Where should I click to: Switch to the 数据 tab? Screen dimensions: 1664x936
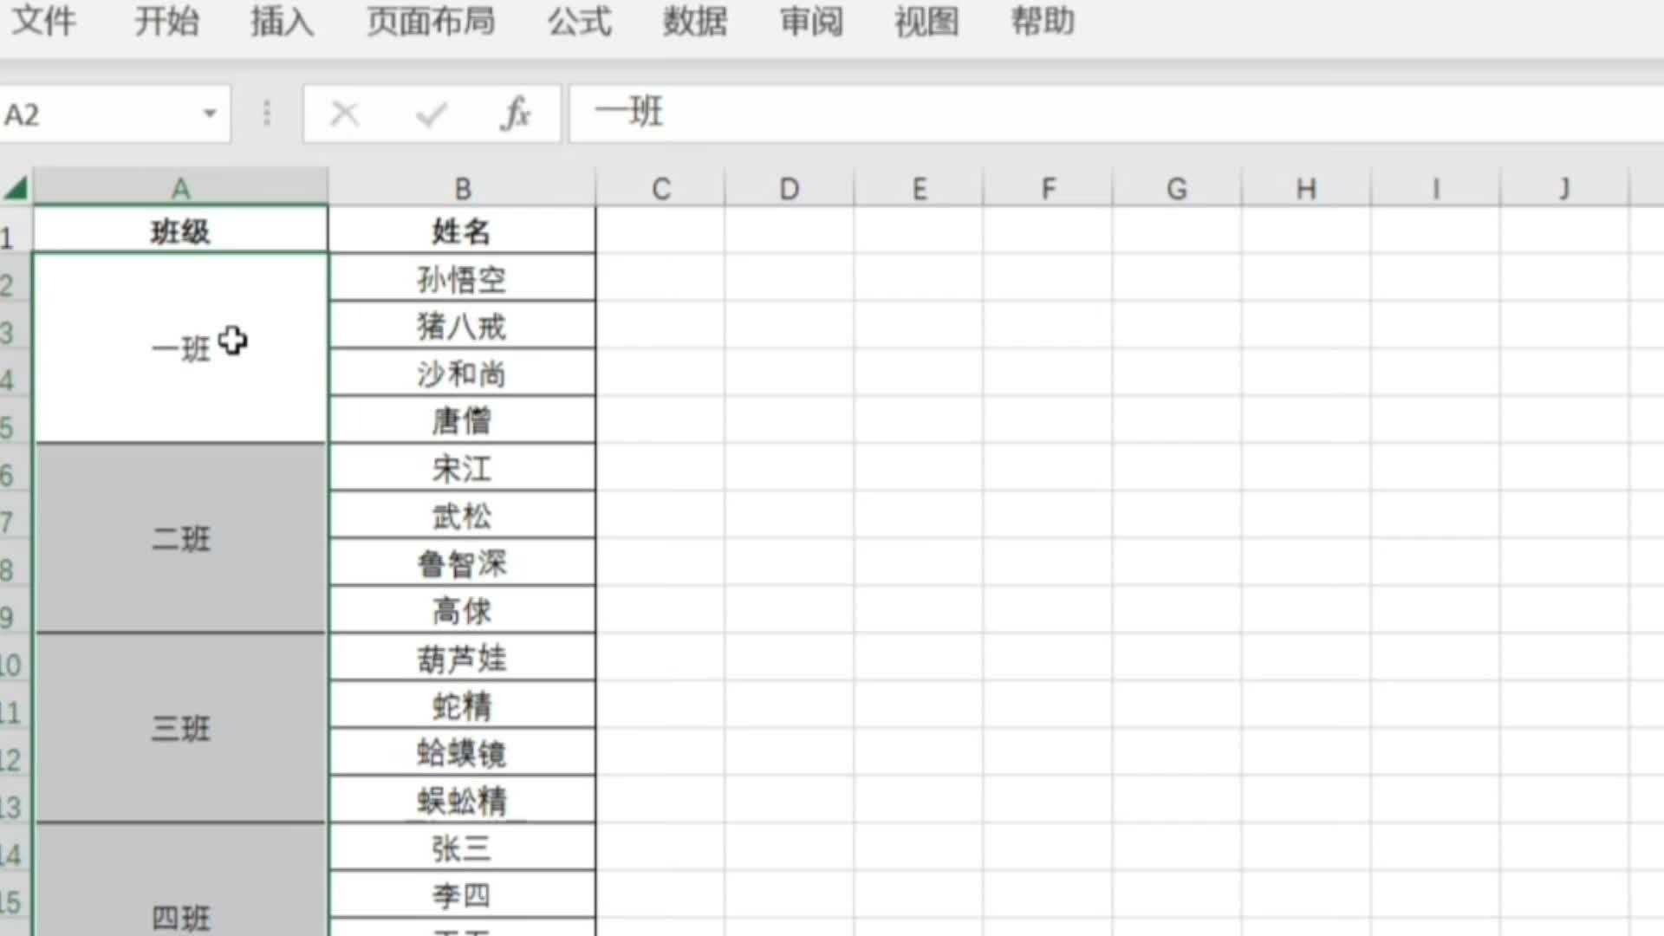click(695, 21)
